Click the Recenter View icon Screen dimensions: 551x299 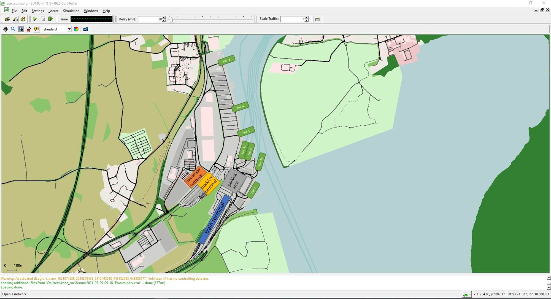point(6,29)
